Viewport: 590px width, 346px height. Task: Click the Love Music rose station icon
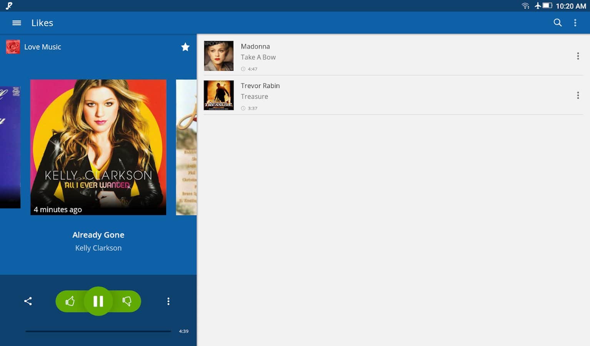tap(13, 47)
